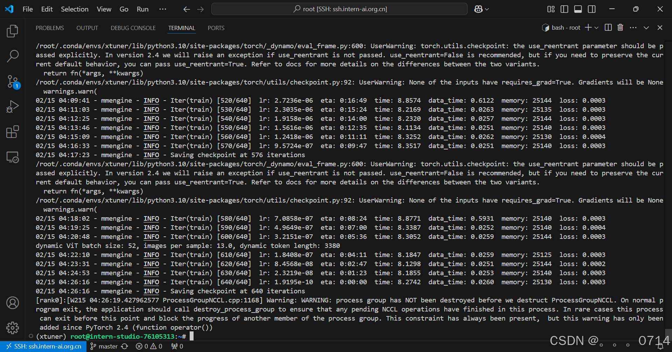Click the 'eta: 0:16:49' value
Image resolution: width=672 pixels, height=352 pixels.
click(x=344, y=101)
